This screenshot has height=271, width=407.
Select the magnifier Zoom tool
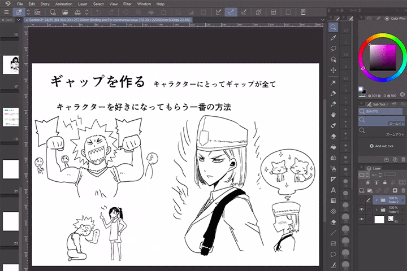click(334, 27)
